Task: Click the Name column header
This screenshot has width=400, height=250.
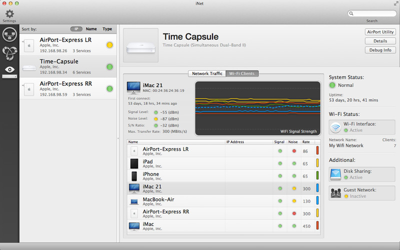Action: point(176,142)
